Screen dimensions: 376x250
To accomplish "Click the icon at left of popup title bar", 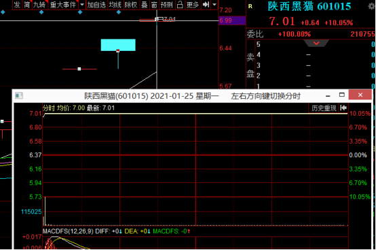I will coord(19,96).
